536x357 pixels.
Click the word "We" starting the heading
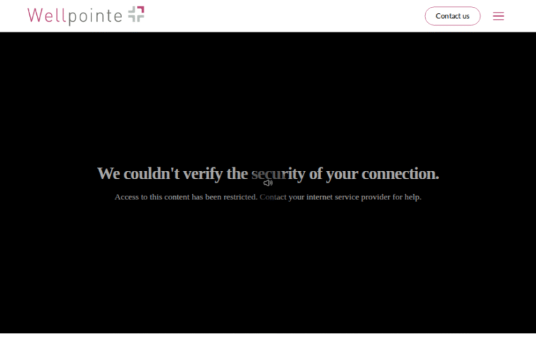tap(109, 174)
